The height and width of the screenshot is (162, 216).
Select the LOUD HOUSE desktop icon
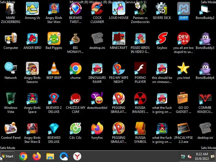[119, 9]
